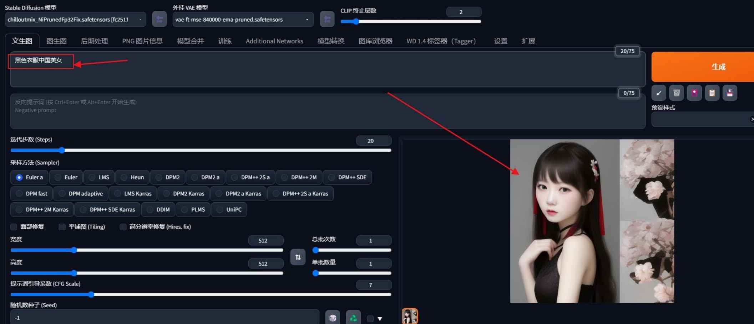The image size is (754, 324).
Task: Click the green recycle icon to reuse seed
Action: [x=353, y=318]
